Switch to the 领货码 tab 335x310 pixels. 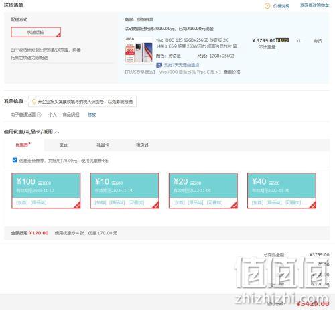point(142,145)
